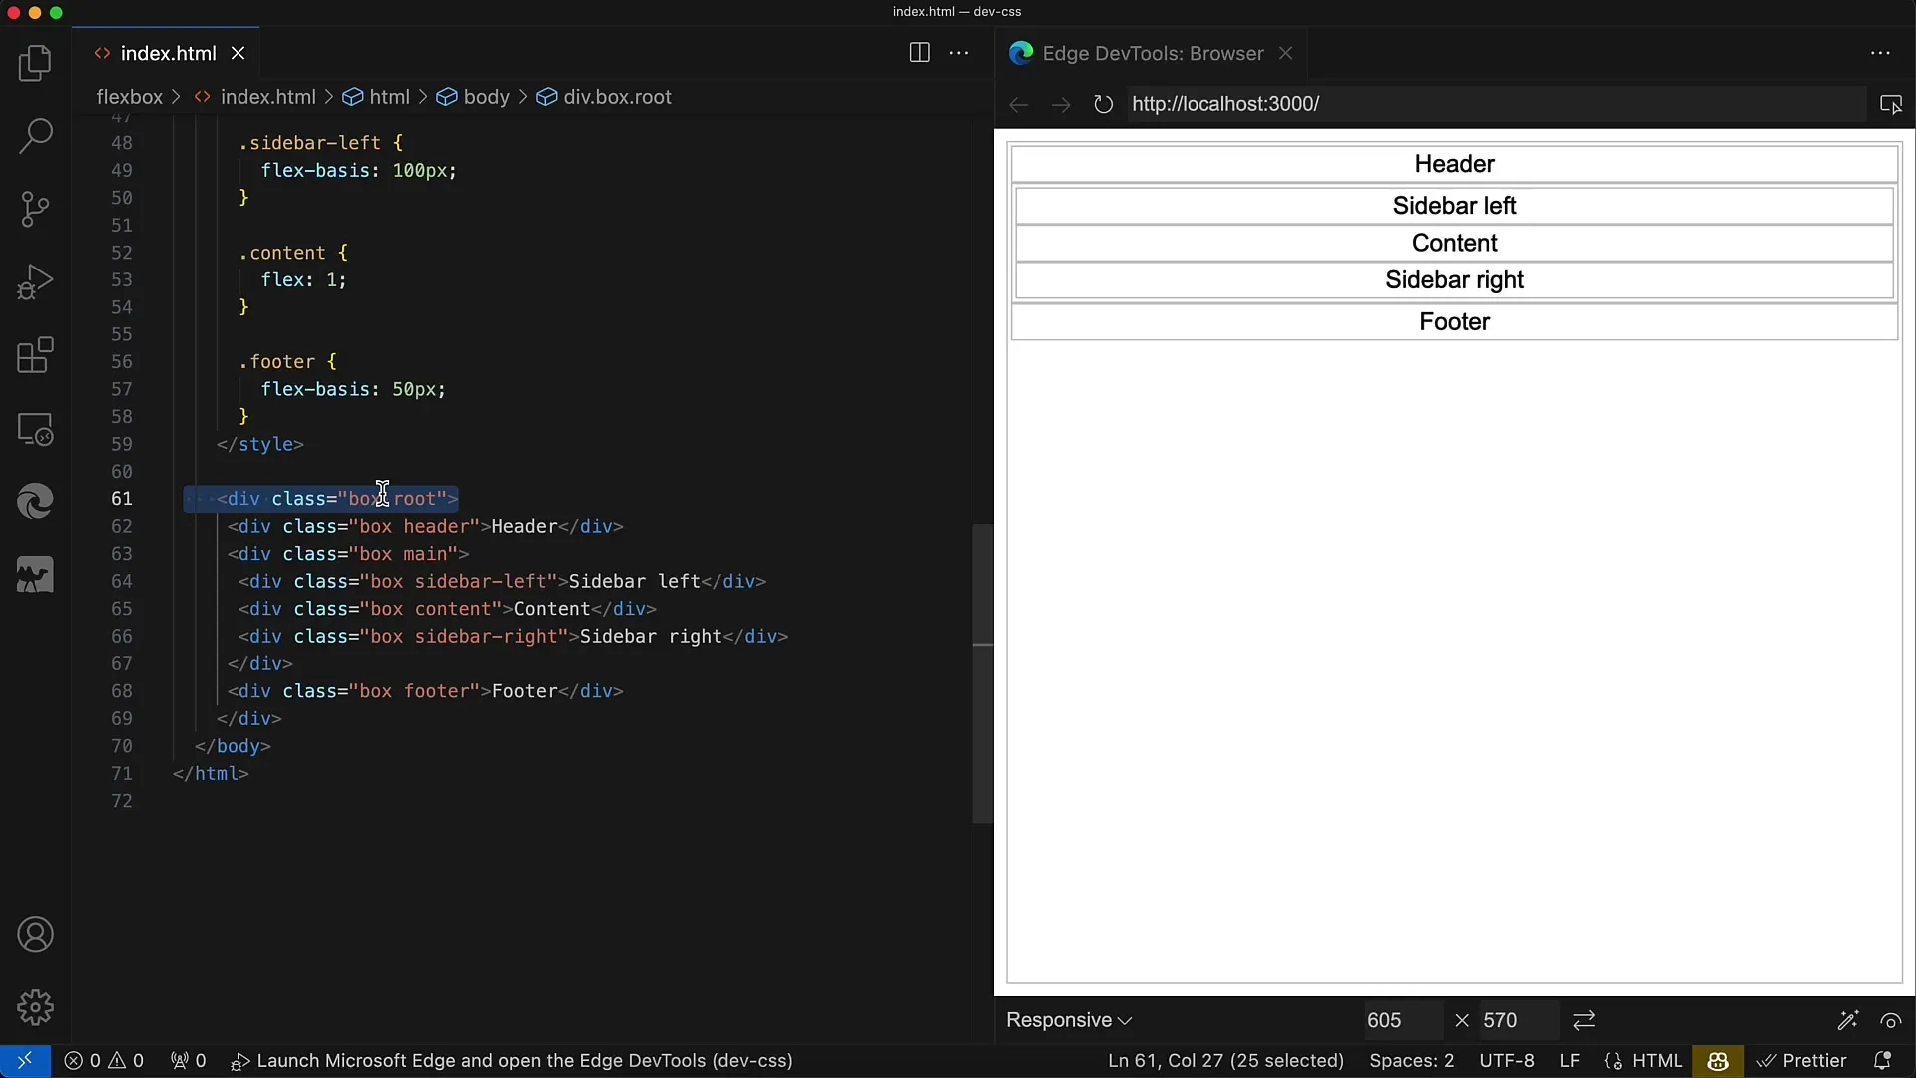The image size is (1916, 1078).
Task: Click the Sidebar right box in preview
Action: (x=1454, y=280)
